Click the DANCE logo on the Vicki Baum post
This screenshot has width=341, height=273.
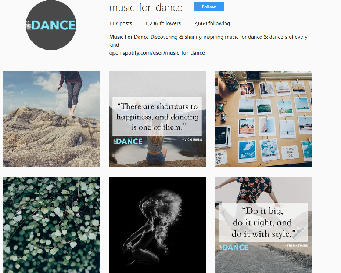click(128, 141)
